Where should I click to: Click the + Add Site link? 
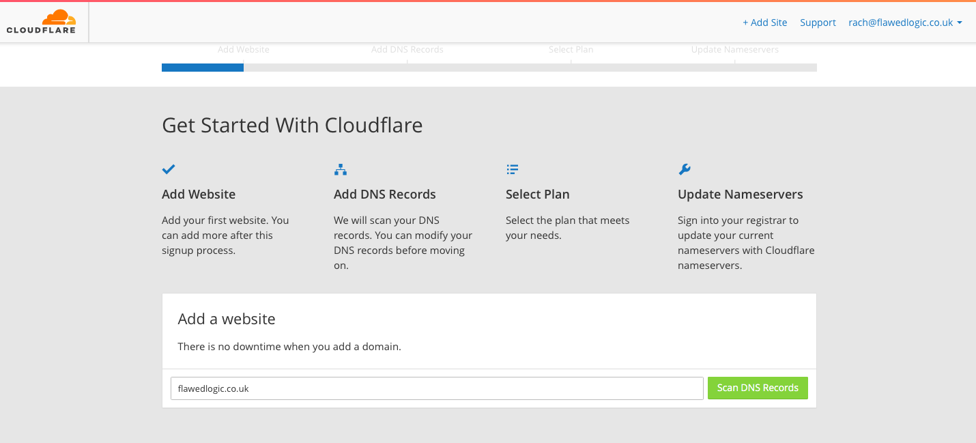click(x=764, y=23)
